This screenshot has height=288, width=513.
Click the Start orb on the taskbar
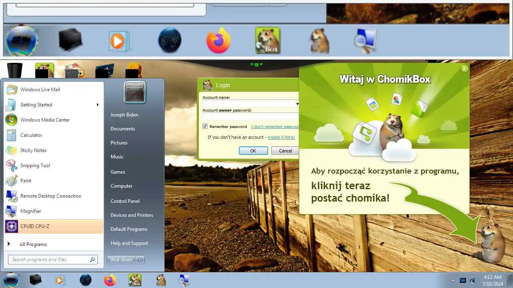[x=11, y=280]
